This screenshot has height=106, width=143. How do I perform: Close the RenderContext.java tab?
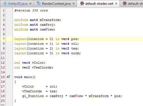[x=73, y=4]
